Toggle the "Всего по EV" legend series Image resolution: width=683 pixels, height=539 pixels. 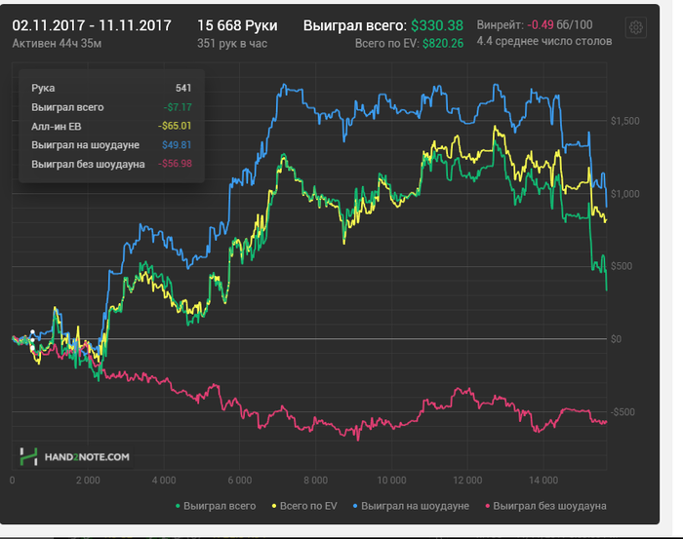(x=304, y=506)
